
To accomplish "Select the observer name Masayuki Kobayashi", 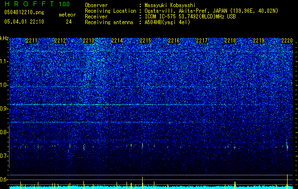I will pyautogui.click(x=170, y=5).
